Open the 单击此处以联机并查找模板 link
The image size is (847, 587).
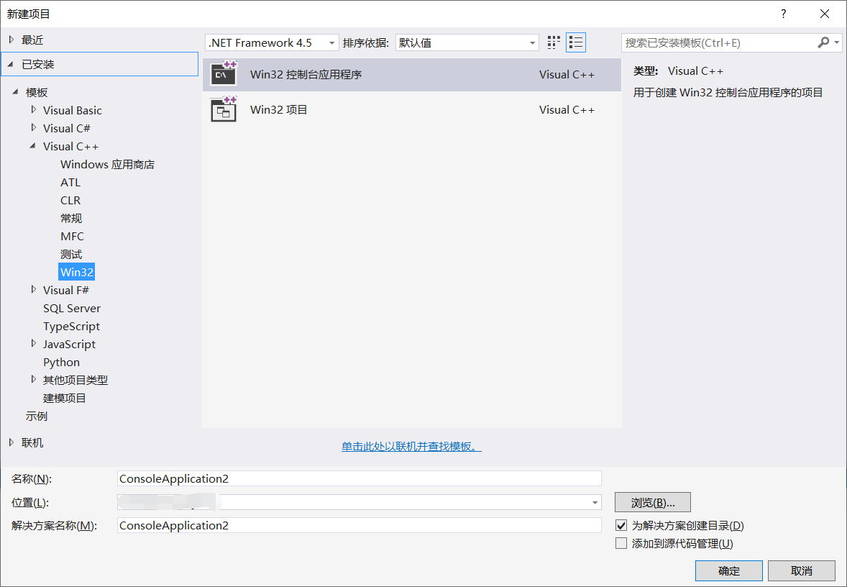tap(411, 447)
